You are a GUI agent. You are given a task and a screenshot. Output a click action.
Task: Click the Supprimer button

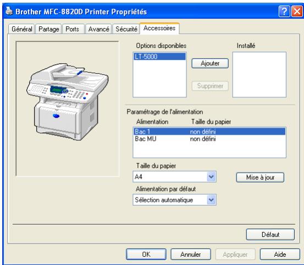coord(210,86)
